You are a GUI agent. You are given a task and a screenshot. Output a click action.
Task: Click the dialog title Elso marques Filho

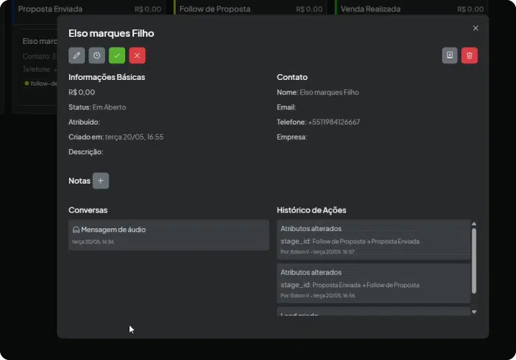pyautogui.click(x=112, y=33)
